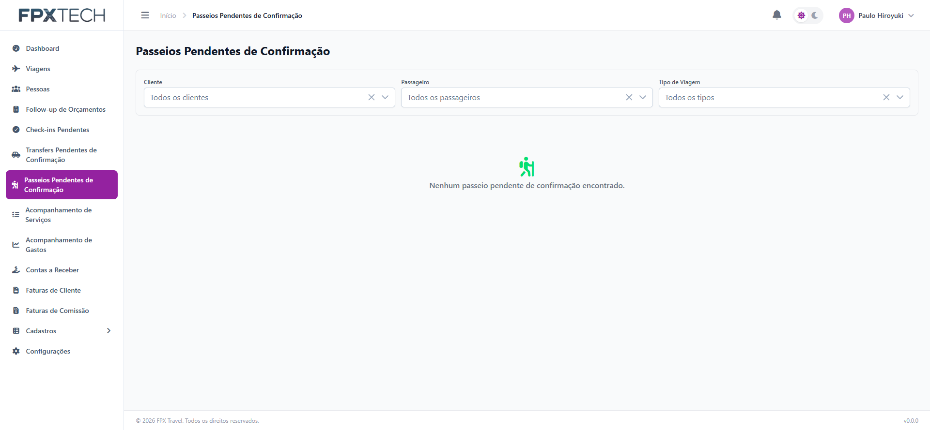This screenshot has height=430, width=930.
Task: Open the Todos os passageiros combo box
Action: click(x=527, y=97)
